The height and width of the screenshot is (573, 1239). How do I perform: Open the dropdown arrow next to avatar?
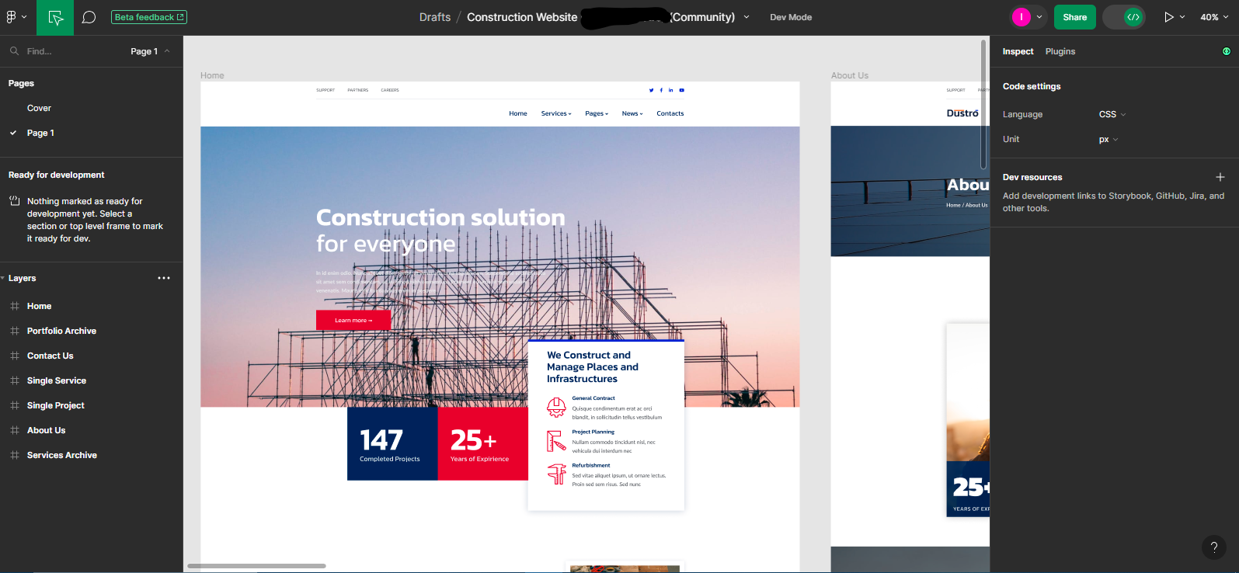click(x=1039, y=17)
